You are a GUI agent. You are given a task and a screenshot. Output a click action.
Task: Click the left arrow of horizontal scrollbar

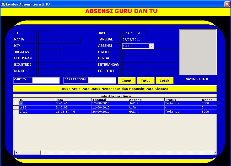[x=17, y=153]
